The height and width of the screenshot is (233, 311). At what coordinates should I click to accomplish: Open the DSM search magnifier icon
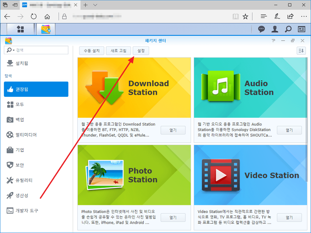tap(288, 29)
